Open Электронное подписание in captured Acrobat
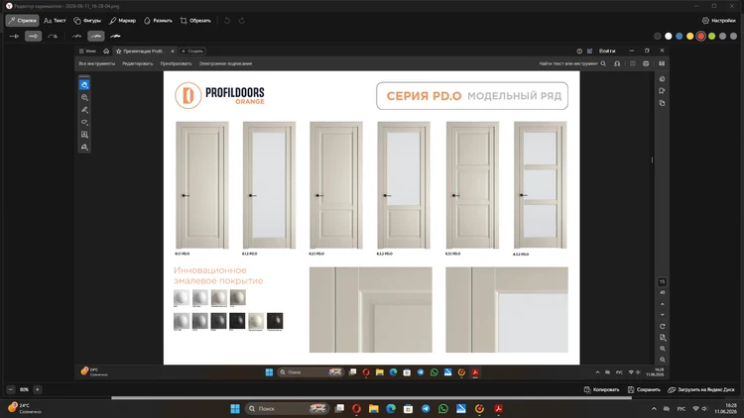The image size is (744, 418). pos(225,63)
